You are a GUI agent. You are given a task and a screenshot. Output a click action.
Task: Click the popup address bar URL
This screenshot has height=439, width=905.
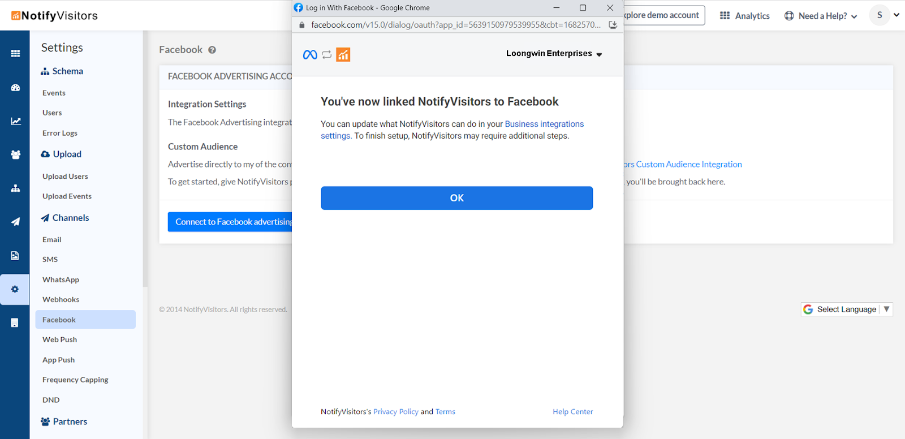coord(456,25)
